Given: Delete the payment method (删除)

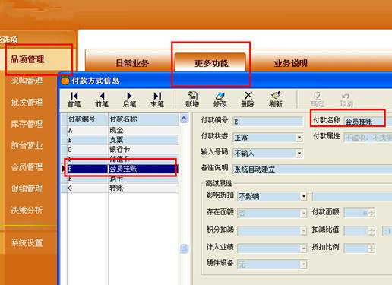Looking at the screenshot, I should 248,100.
